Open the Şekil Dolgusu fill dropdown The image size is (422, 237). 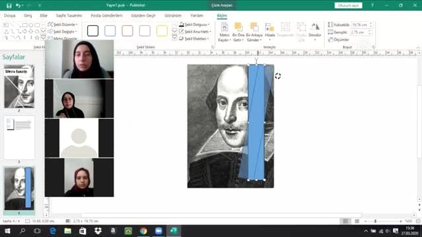[195, 24]
